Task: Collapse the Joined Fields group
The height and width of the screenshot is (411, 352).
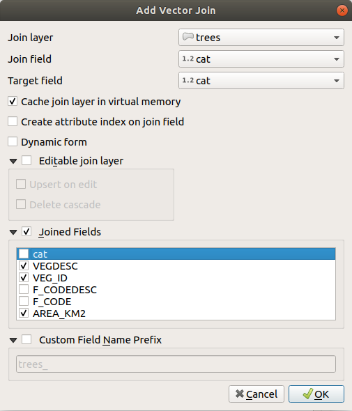Action: 13,232
